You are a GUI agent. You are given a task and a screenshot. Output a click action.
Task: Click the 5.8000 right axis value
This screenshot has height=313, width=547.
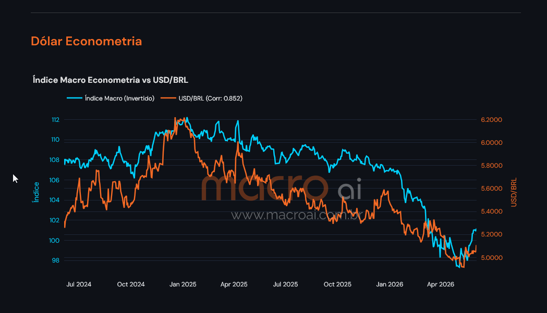tap(492, 166)
